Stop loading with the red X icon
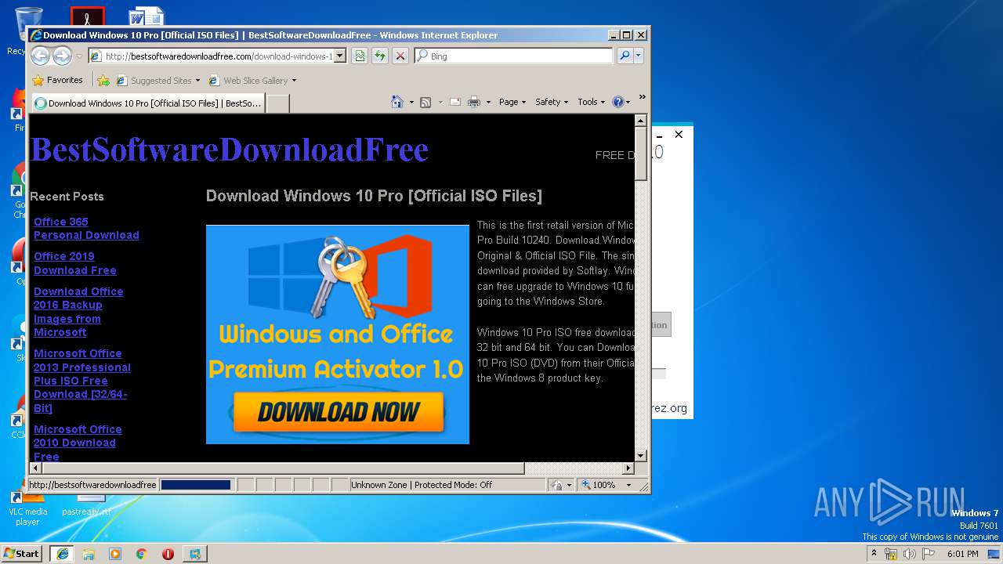This screenshot has height=564, width=1003. pos(400,56)
